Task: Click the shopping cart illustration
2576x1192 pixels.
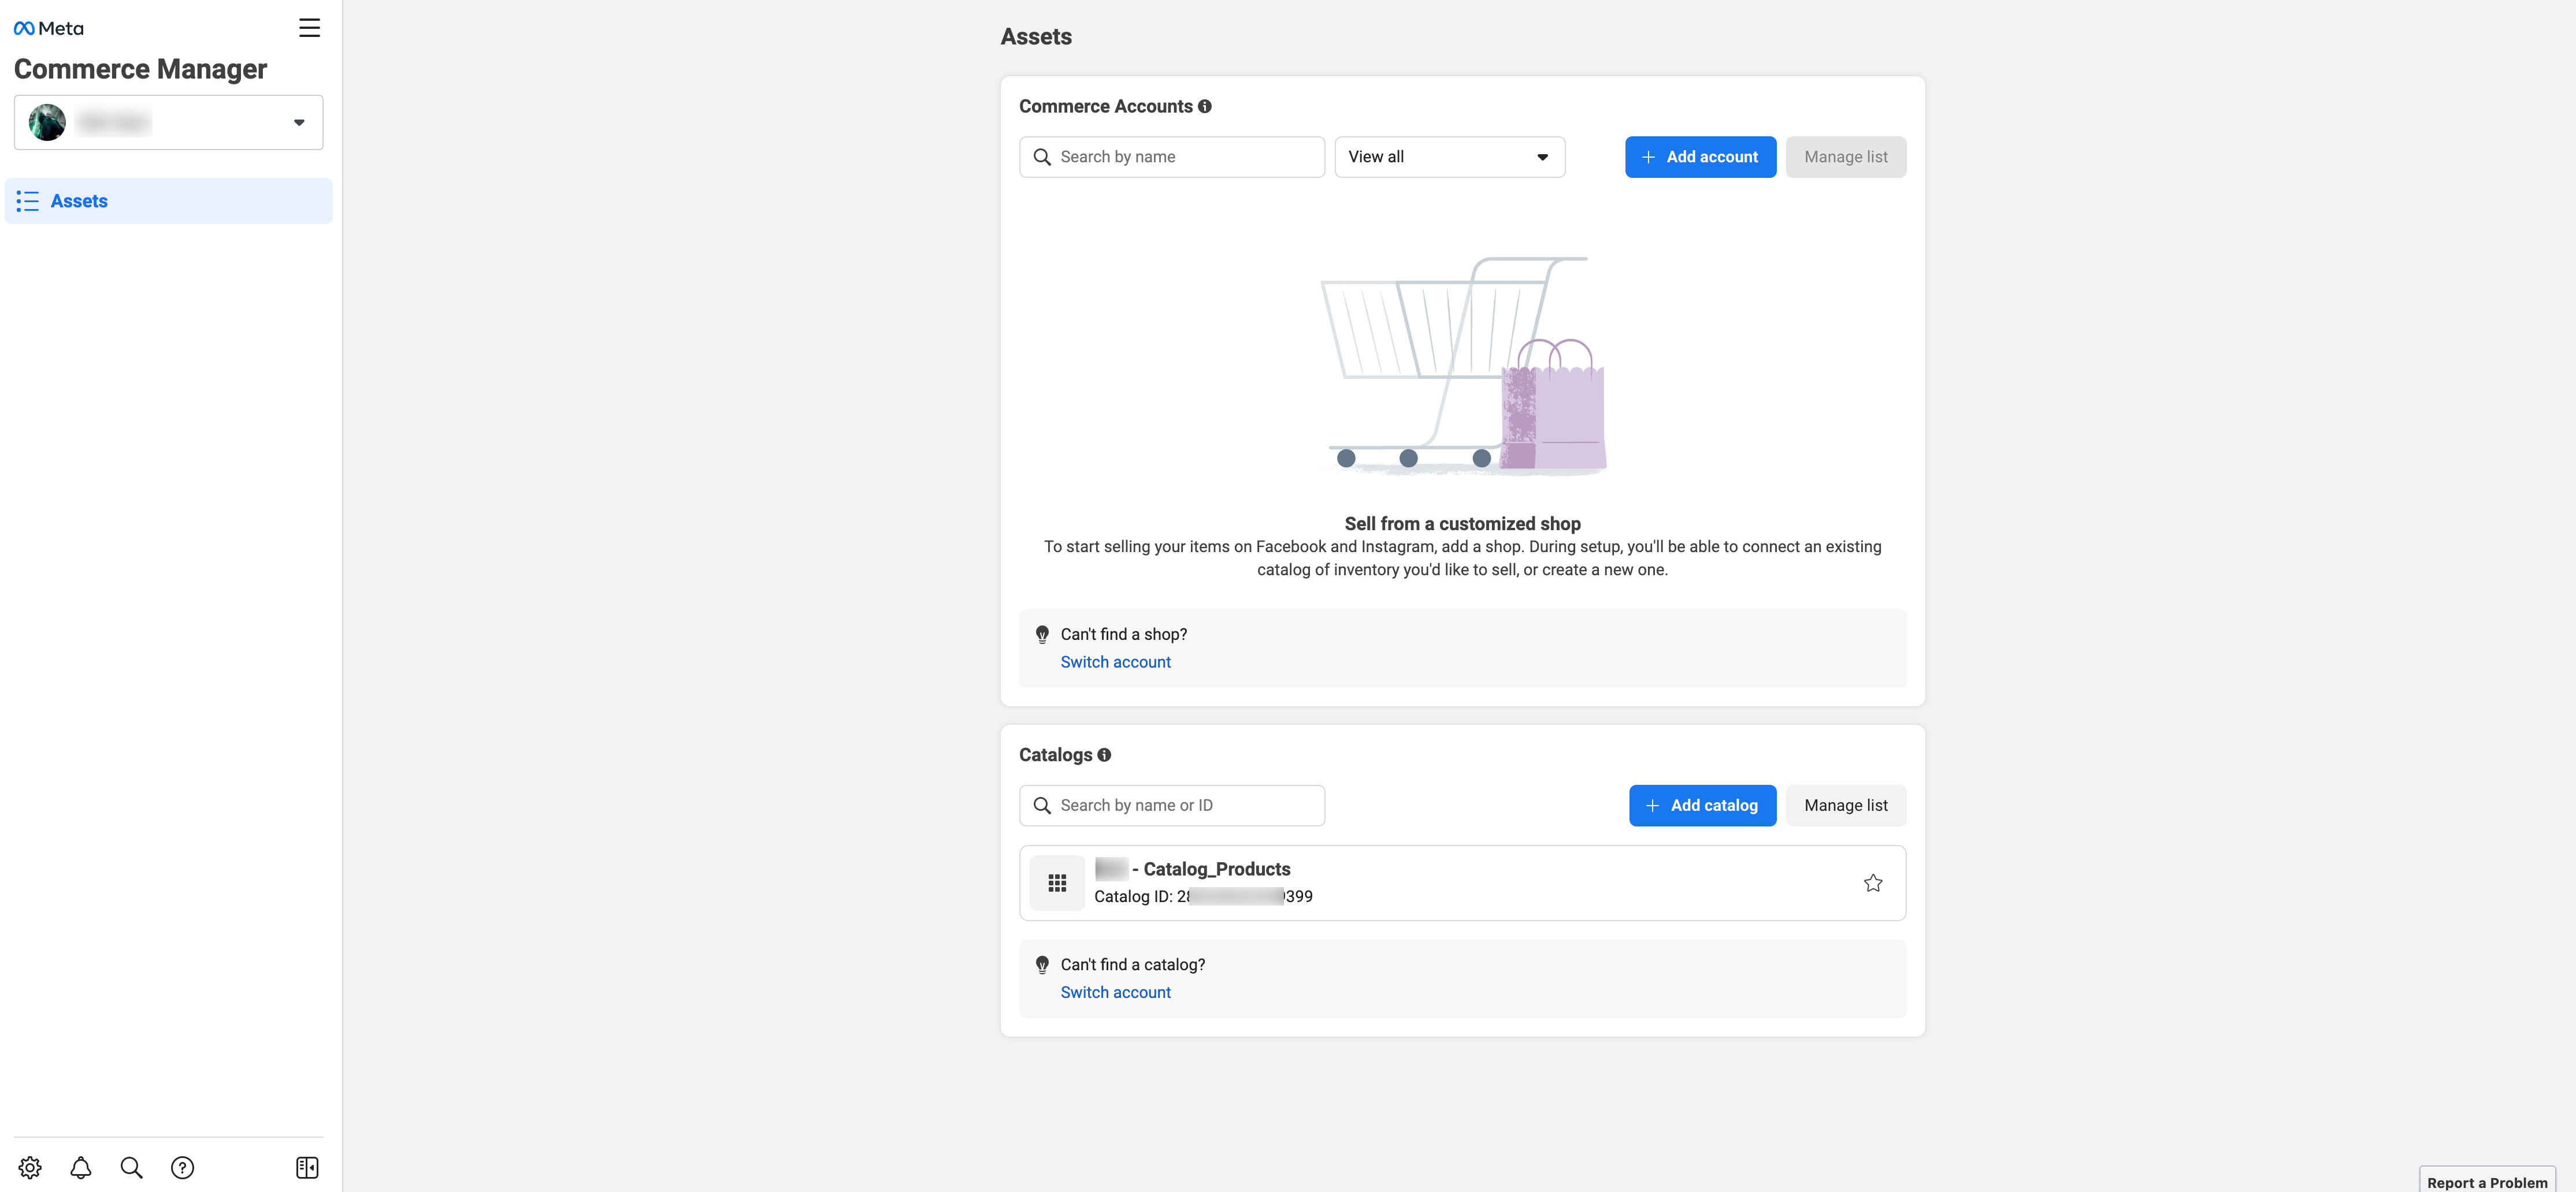Action: 1463,366
